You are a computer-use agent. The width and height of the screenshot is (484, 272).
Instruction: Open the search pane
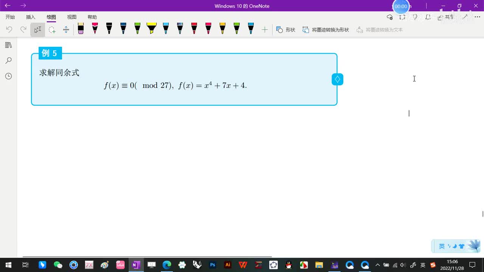pyautogui.click(x=8, y=60)
